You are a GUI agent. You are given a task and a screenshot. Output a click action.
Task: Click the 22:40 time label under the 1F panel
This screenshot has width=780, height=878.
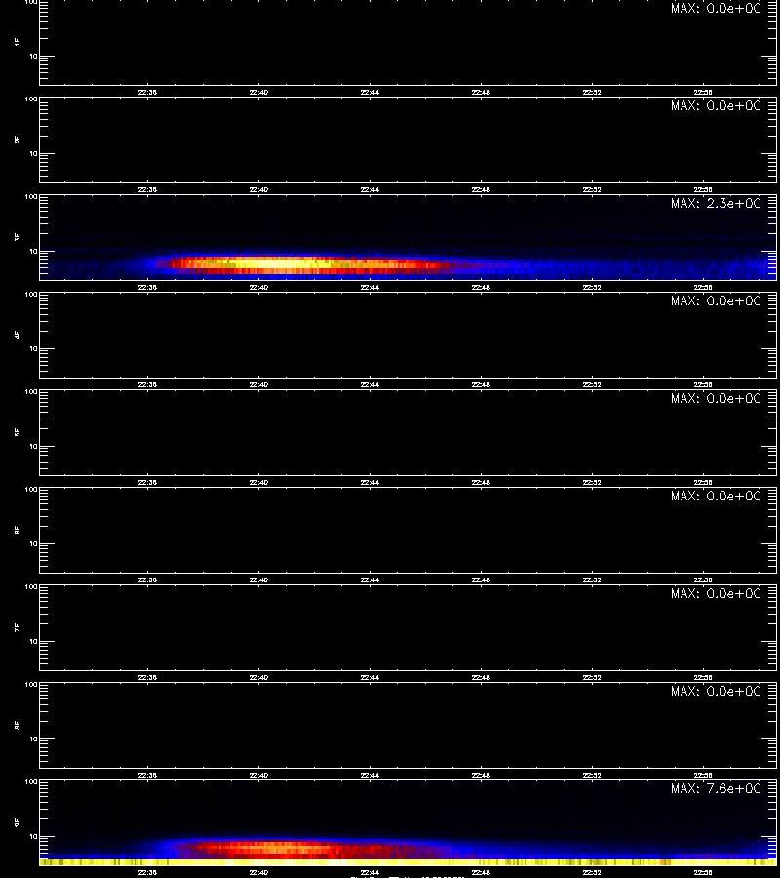coord(258,93)
